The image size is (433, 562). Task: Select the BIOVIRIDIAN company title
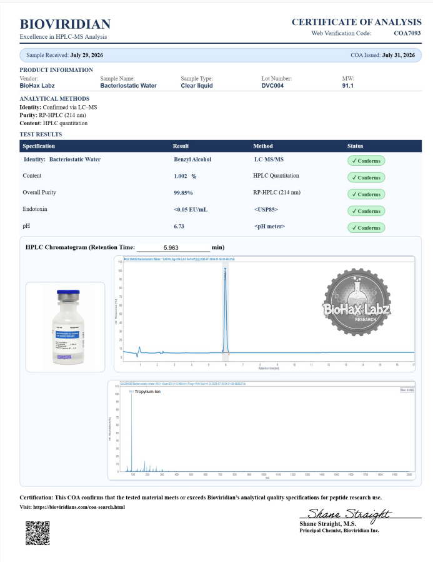[65, 24]
